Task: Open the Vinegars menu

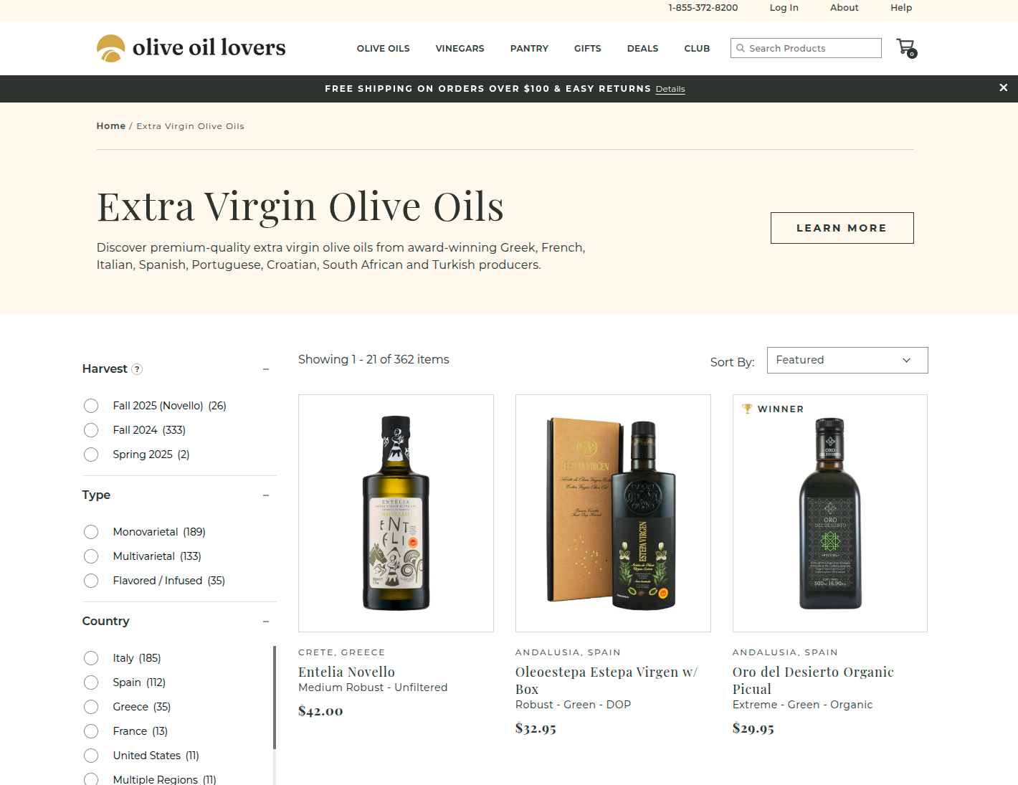Action: [460, 49]
